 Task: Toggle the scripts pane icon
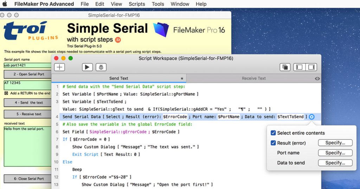(299, 67)
